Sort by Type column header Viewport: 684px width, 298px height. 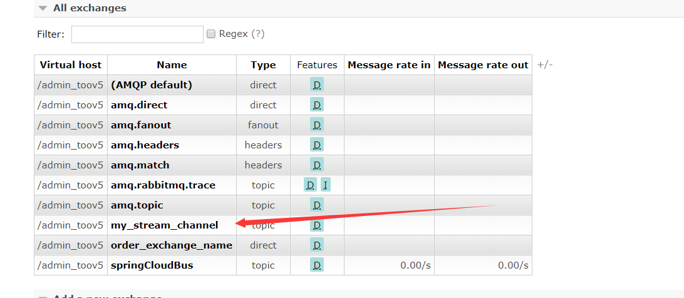(263, 65)
